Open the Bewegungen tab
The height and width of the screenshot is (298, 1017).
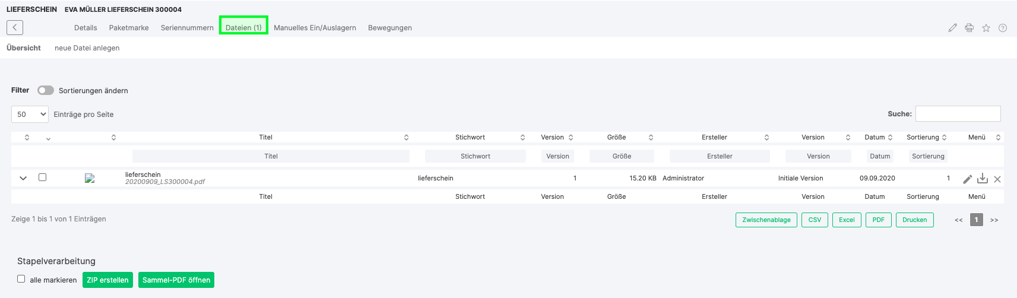(x=389, y=28)
